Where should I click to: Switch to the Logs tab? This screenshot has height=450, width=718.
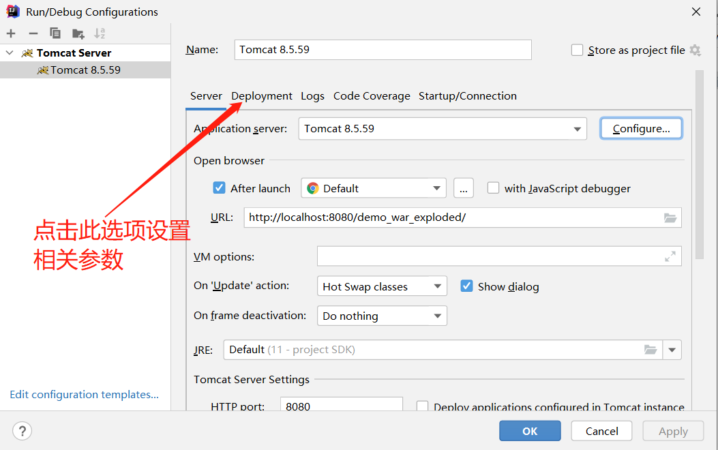pos(313,96)
